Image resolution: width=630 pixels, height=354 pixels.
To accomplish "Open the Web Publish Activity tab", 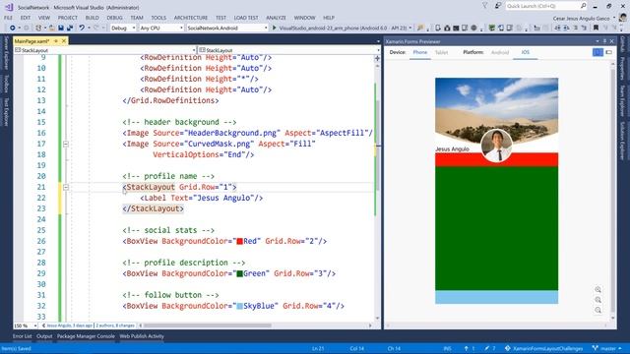I will tap(142, 336).
